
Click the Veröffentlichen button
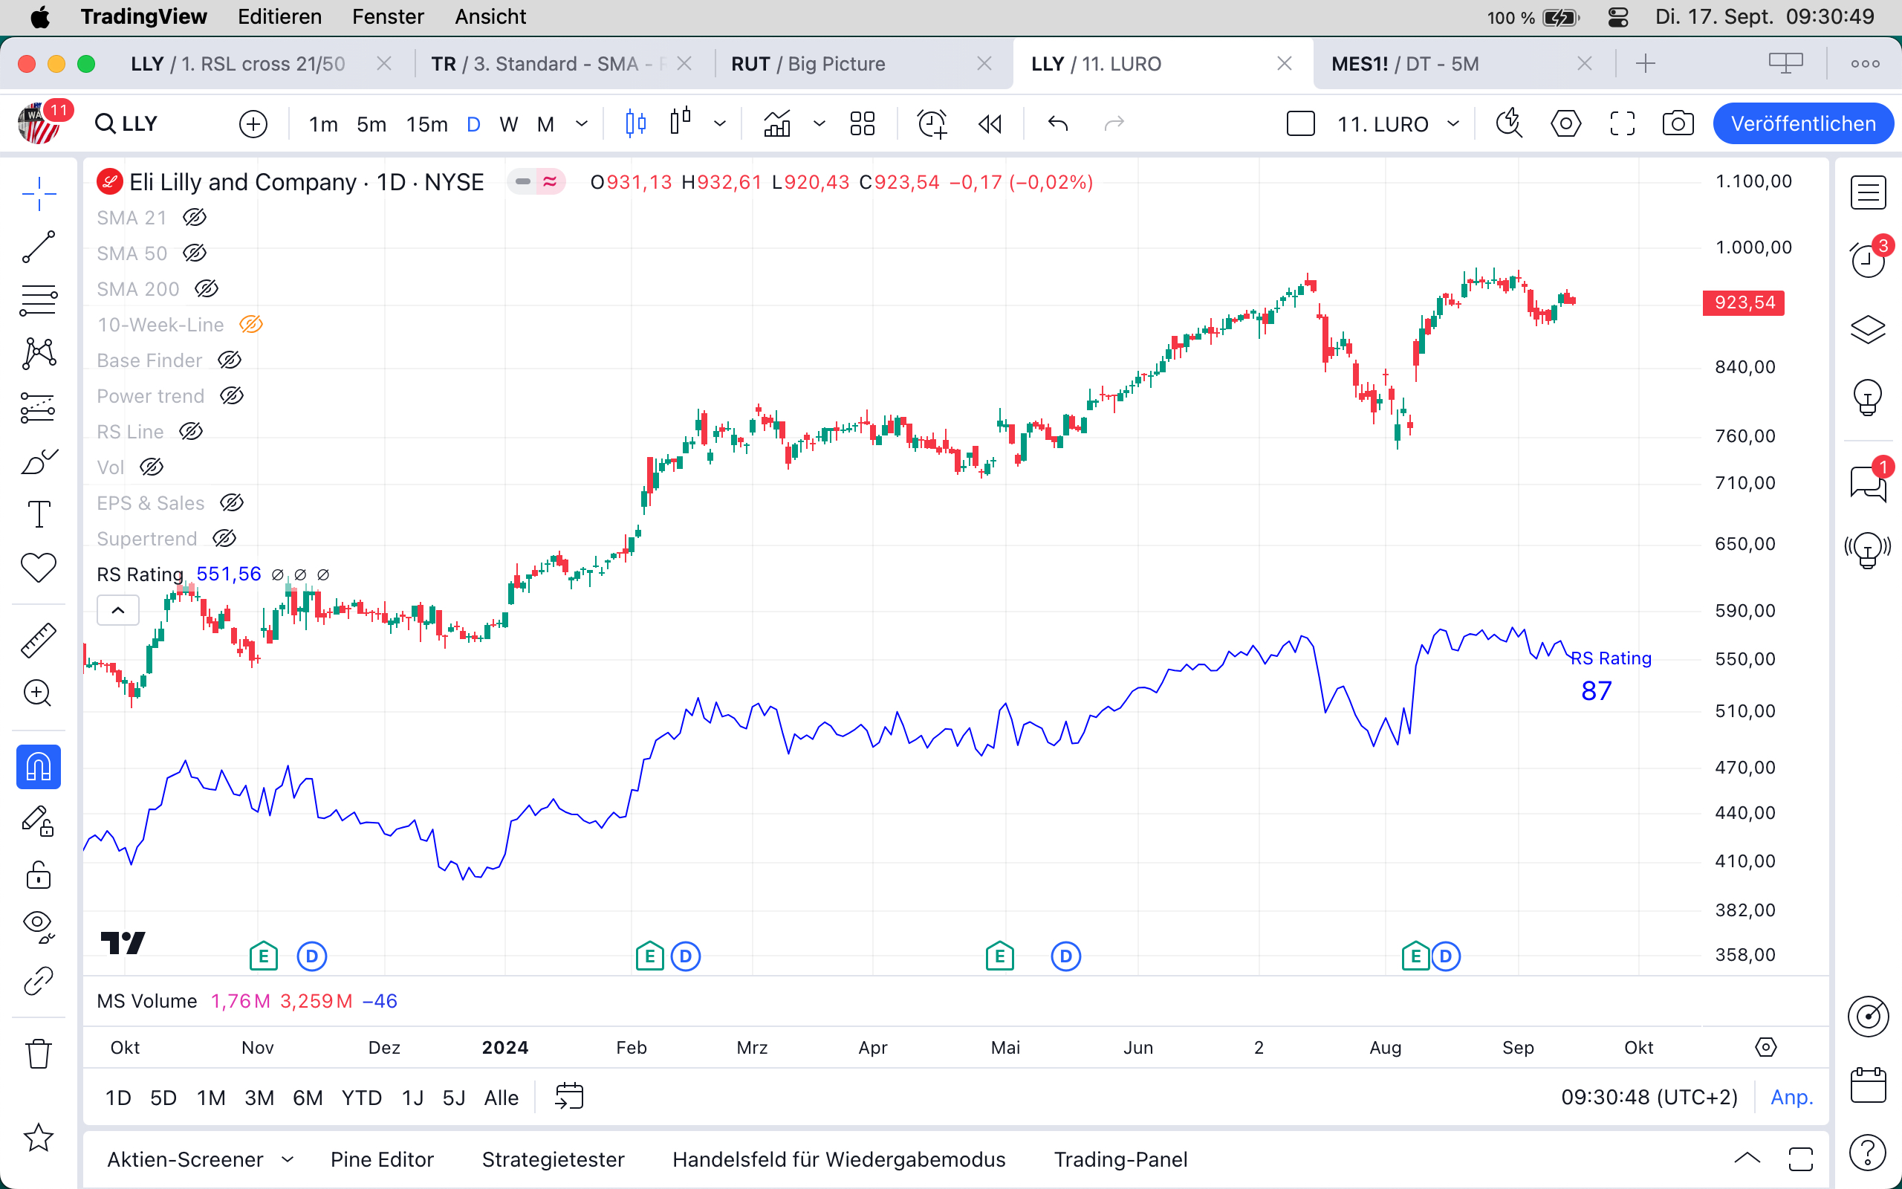tap(1802, 123)
